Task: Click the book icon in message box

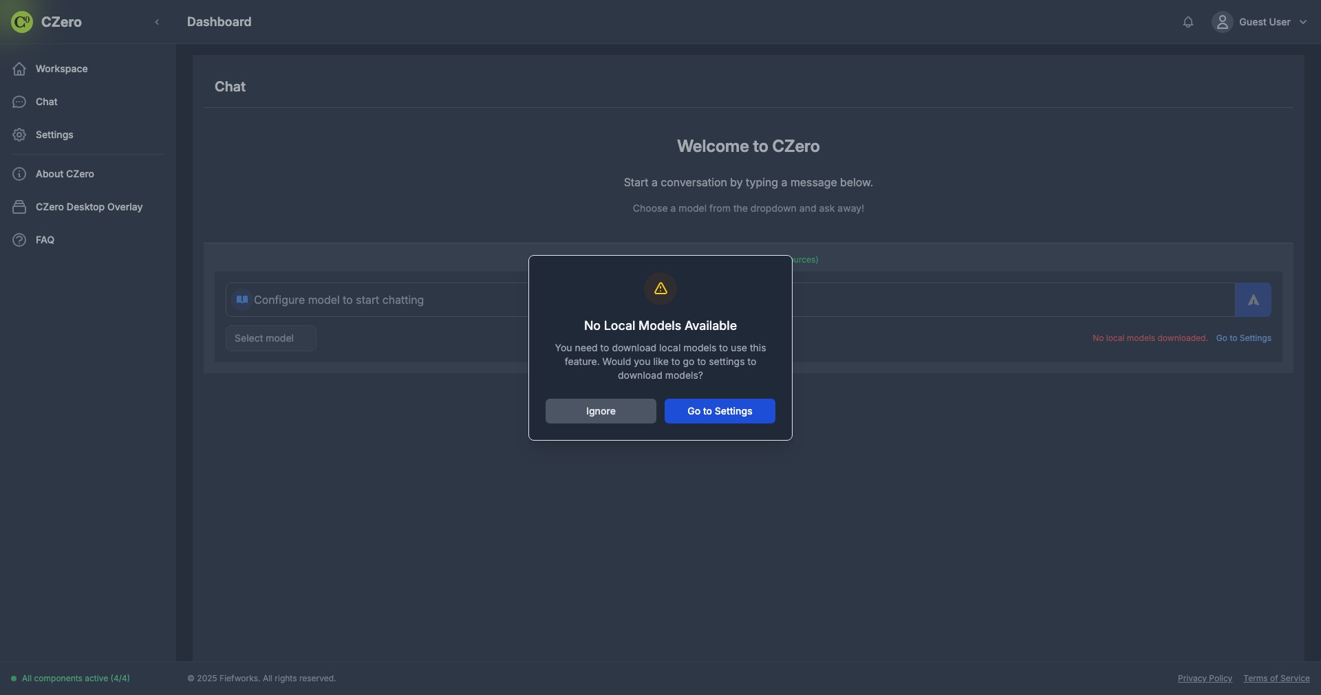Action: (x=241, y=300)
